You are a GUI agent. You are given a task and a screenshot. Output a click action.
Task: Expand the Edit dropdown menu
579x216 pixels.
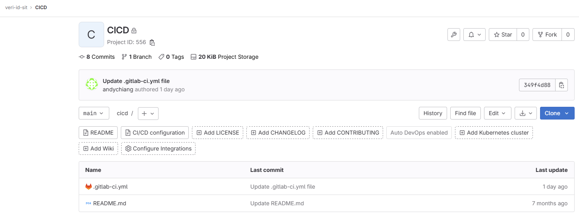tap(497, 113)
